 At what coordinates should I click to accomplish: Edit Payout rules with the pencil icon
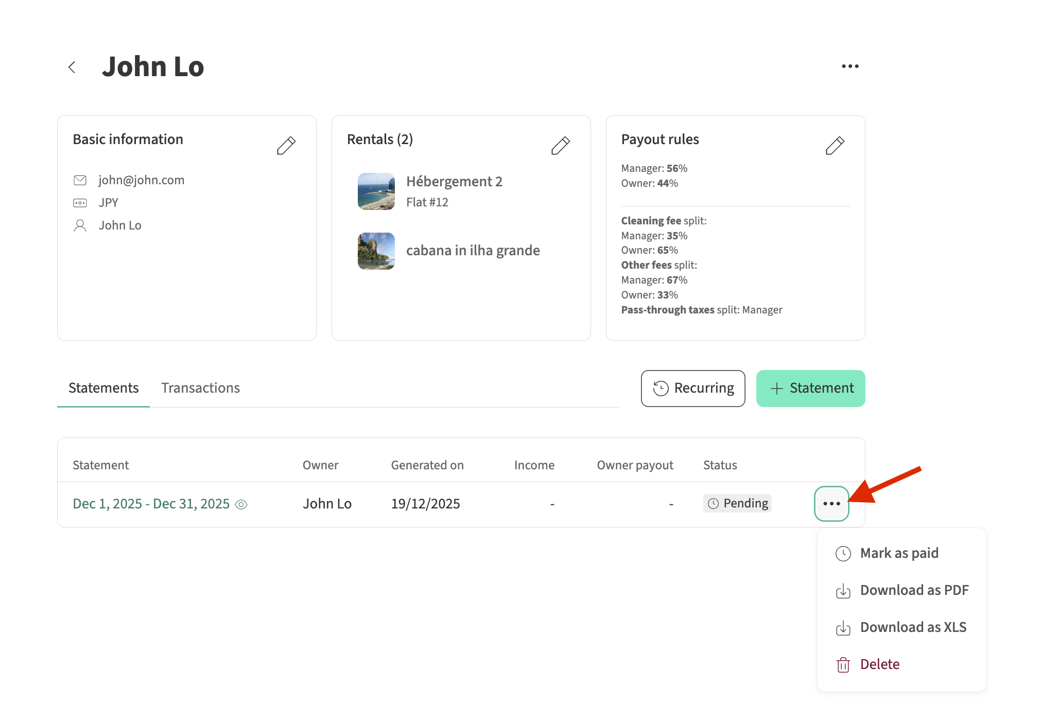tap(835, 146)
